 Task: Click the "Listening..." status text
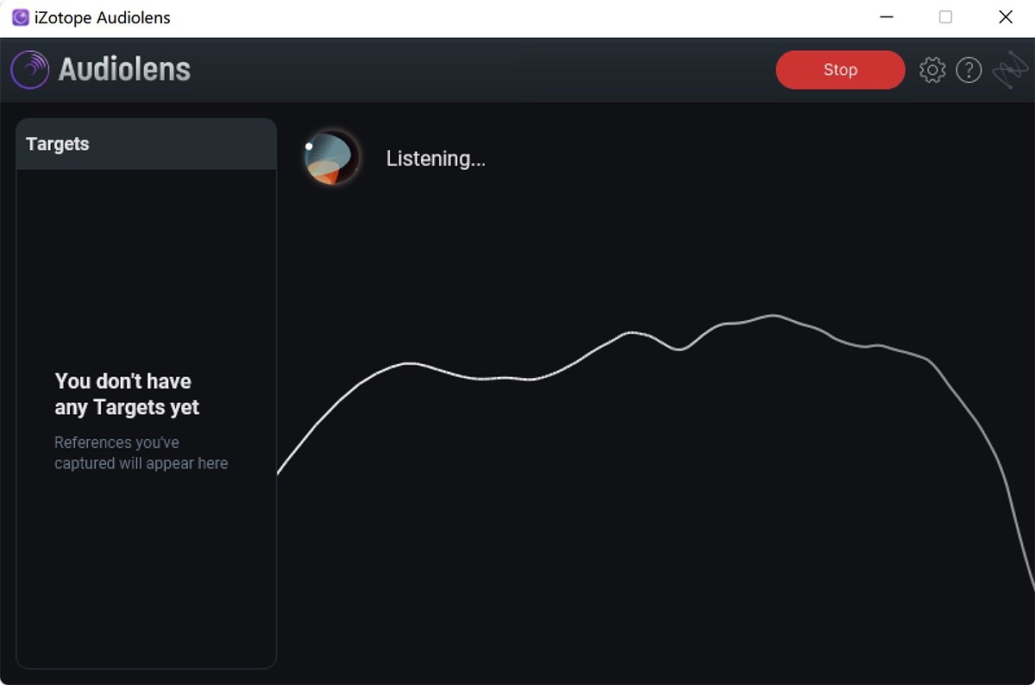coord(436,159)
